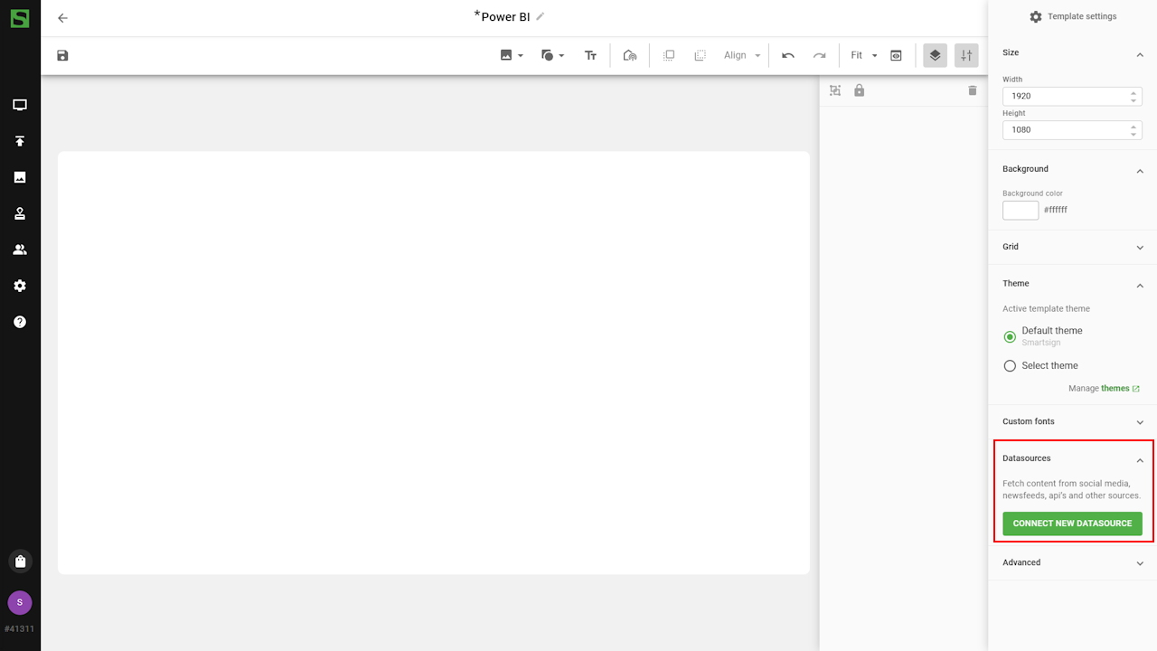Screen dimensions: 1157x651
Task: Choose the Select theme radio option
Action: [1010, 366]
